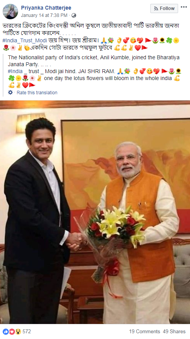Click the Bengali post text
The height and width of the screenshot is (339, 190).
click(91, 29)
